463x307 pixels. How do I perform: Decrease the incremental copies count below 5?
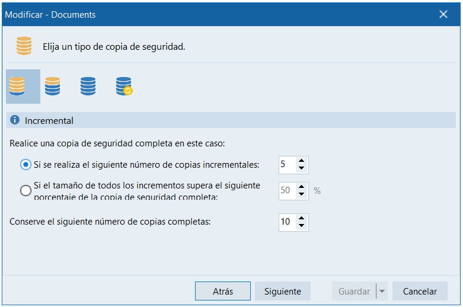pyautogui.click(x=302, y=169)
